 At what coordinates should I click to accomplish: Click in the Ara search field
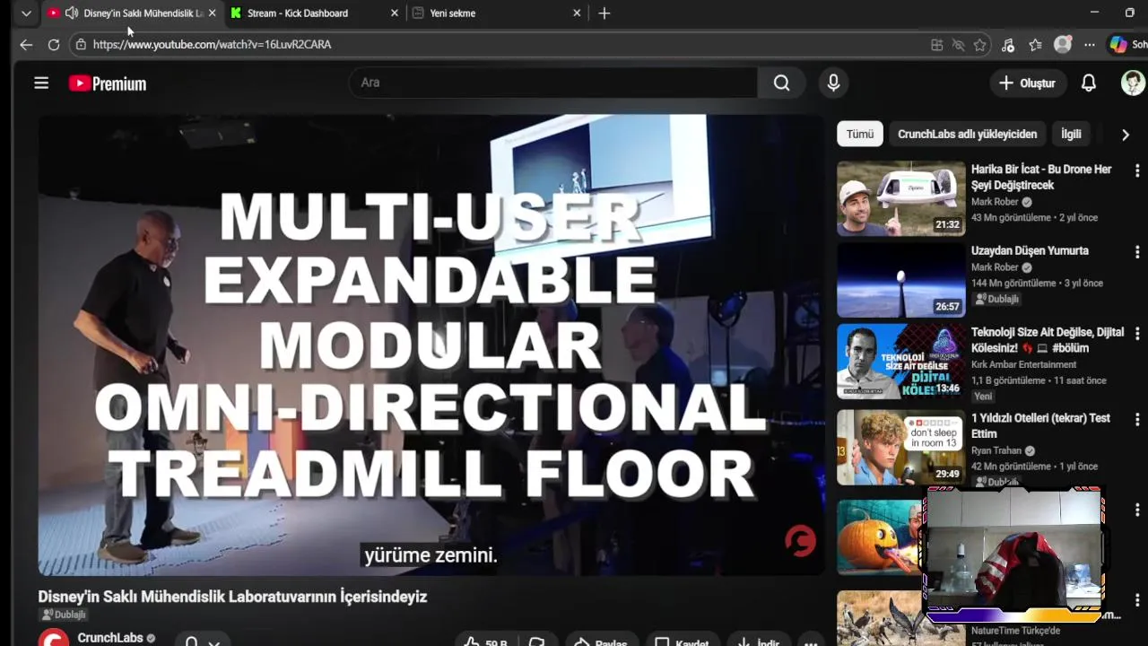552,83
